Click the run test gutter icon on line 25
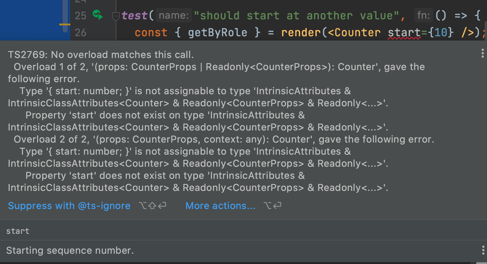 coord(98,15)
